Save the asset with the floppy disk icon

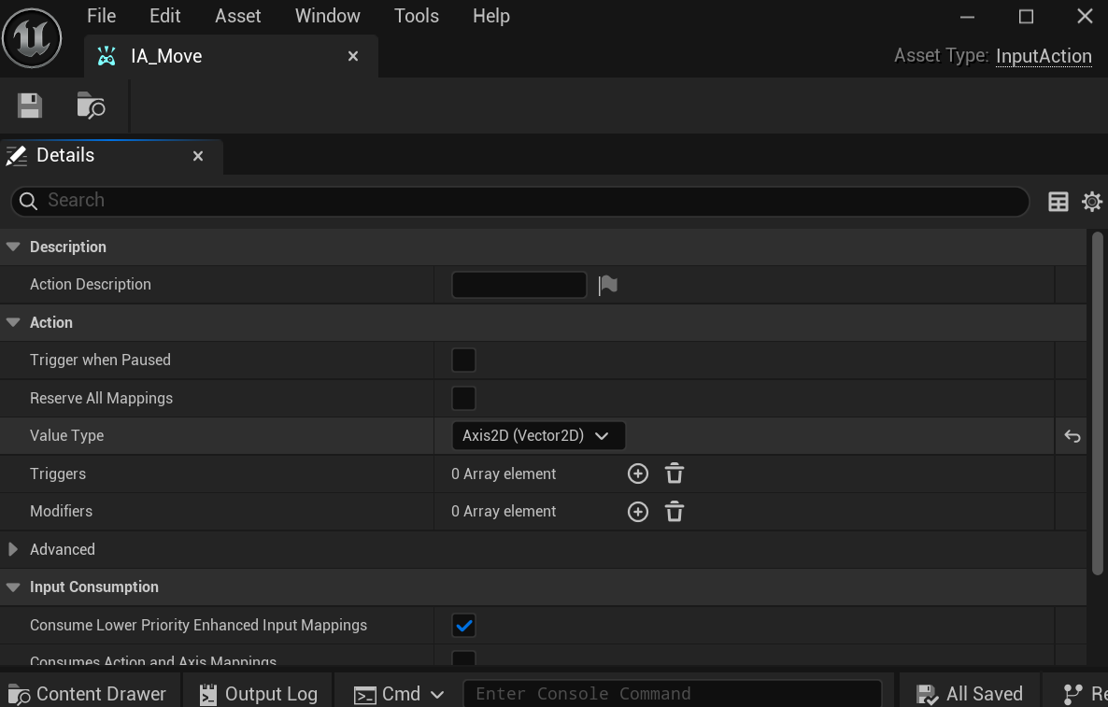(30, 106)
